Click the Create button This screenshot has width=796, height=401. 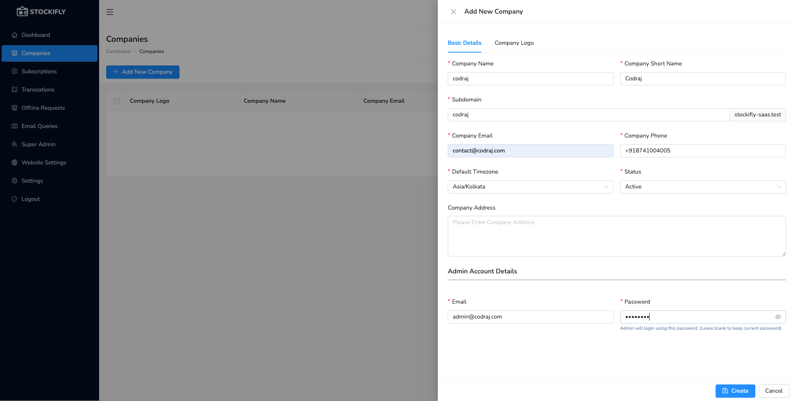point(735,391)
